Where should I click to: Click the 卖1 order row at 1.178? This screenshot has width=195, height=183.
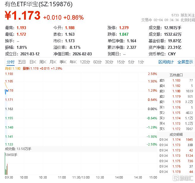176,102
